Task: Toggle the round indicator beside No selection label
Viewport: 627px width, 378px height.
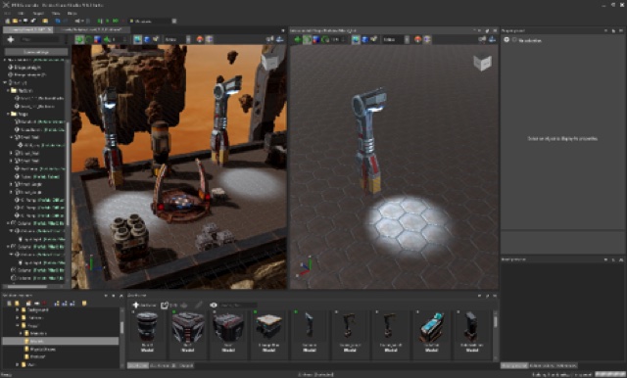Action: pyautogui.click(x=514, y=40)
